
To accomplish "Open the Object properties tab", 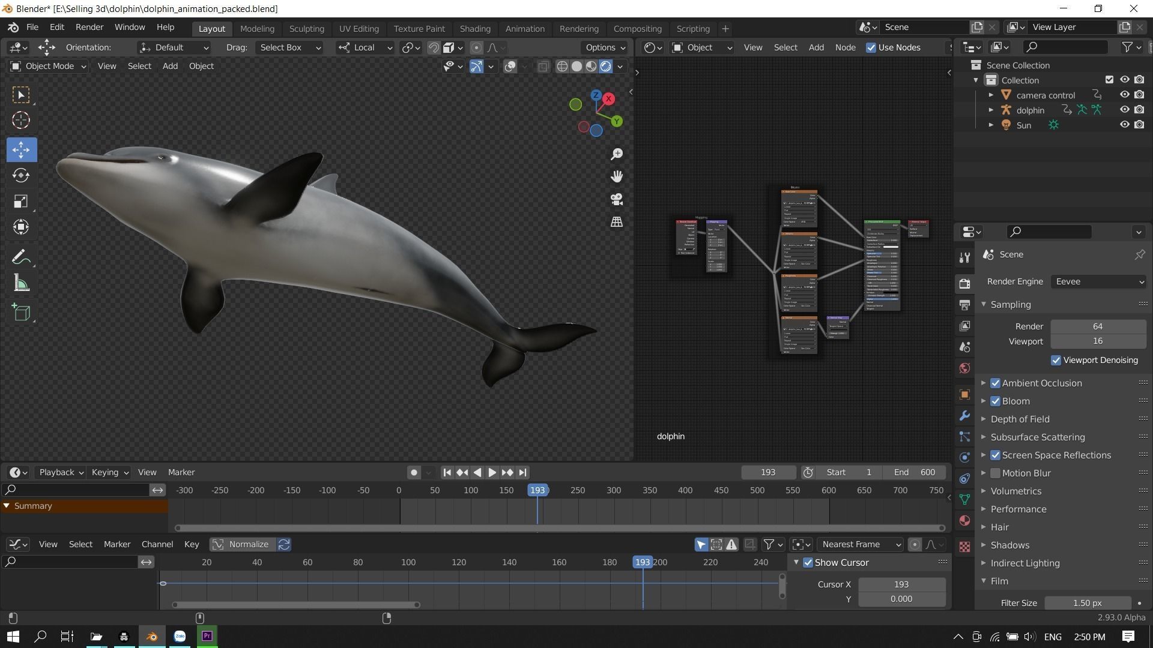I will (x=964, y=394).
